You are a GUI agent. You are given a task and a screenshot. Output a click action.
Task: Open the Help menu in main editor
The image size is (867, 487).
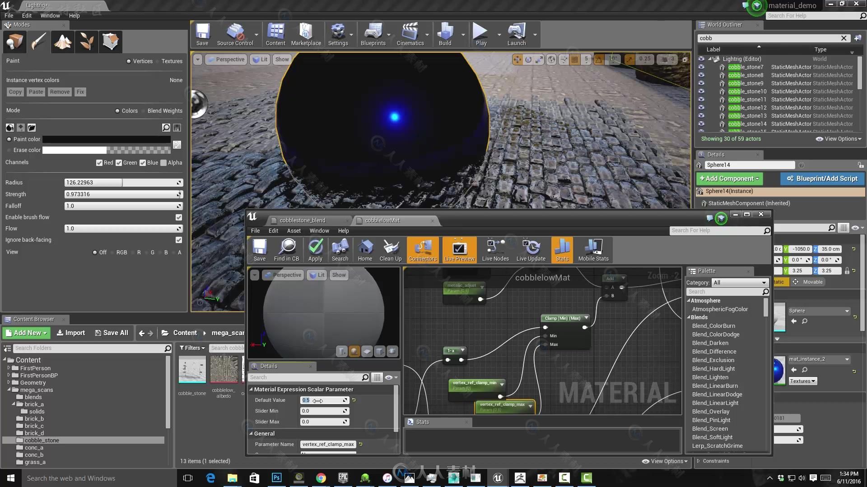coord(74,15)
